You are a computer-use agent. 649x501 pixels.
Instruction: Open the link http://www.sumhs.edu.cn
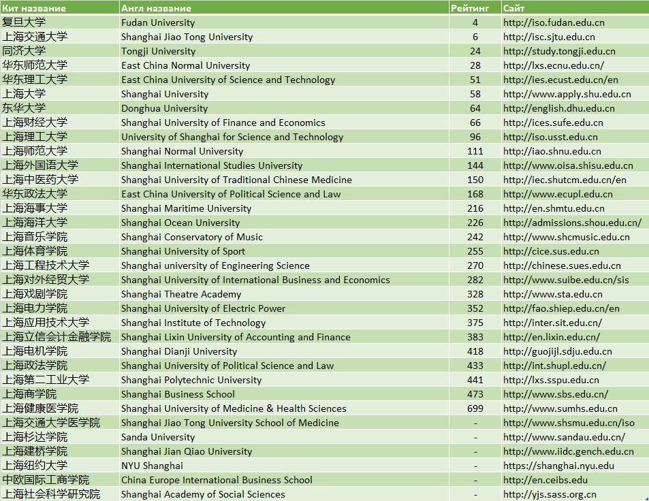click(x=560, y=408)
